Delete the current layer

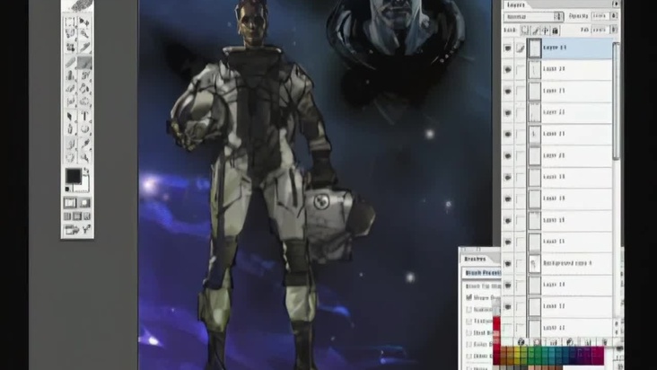[x=604, y=342]
